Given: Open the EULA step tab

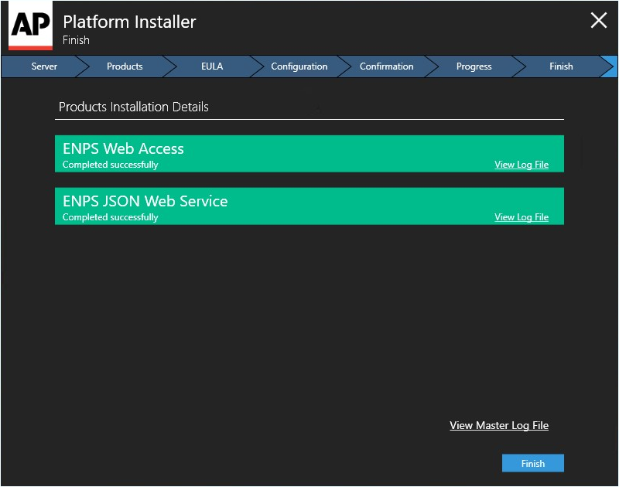Looking at the screenshot, I should pyautogui.click(x=212, y=66).
